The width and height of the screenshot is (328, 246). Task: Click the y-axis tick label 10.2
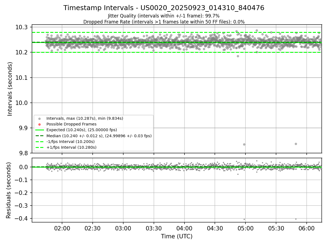coord(22,52)
